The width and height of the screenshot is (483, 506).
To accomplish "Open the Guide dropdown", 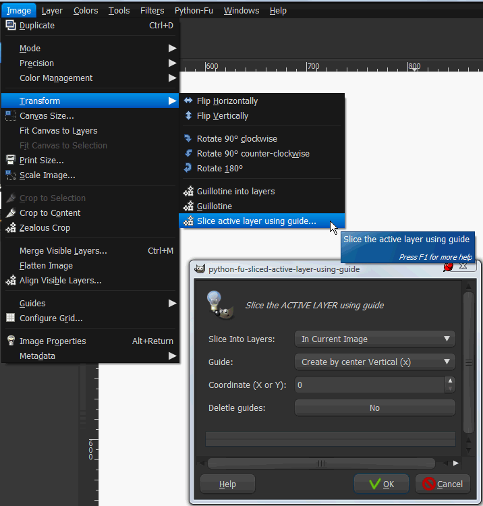I will coord(375,362).
